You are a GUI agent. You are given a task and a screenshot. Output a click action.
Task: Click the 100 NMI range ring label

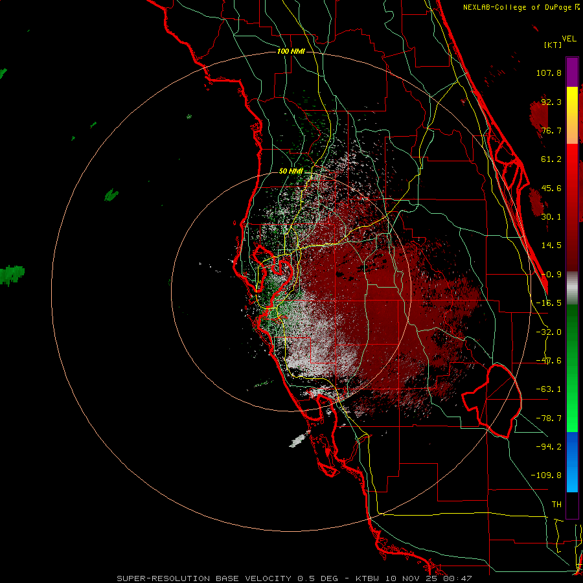(291, 51)
